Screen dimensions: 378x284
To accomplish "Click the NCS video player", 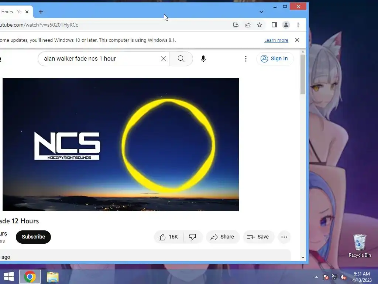I will coord(121,145).
